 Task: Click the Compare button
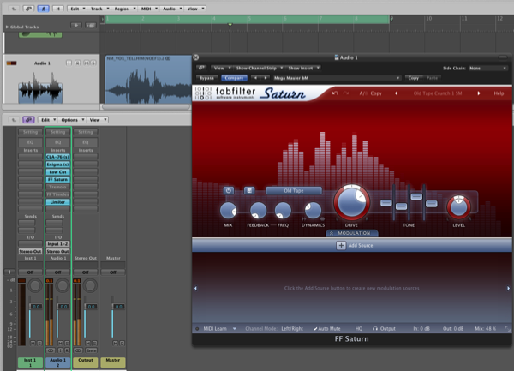(236, 77)
